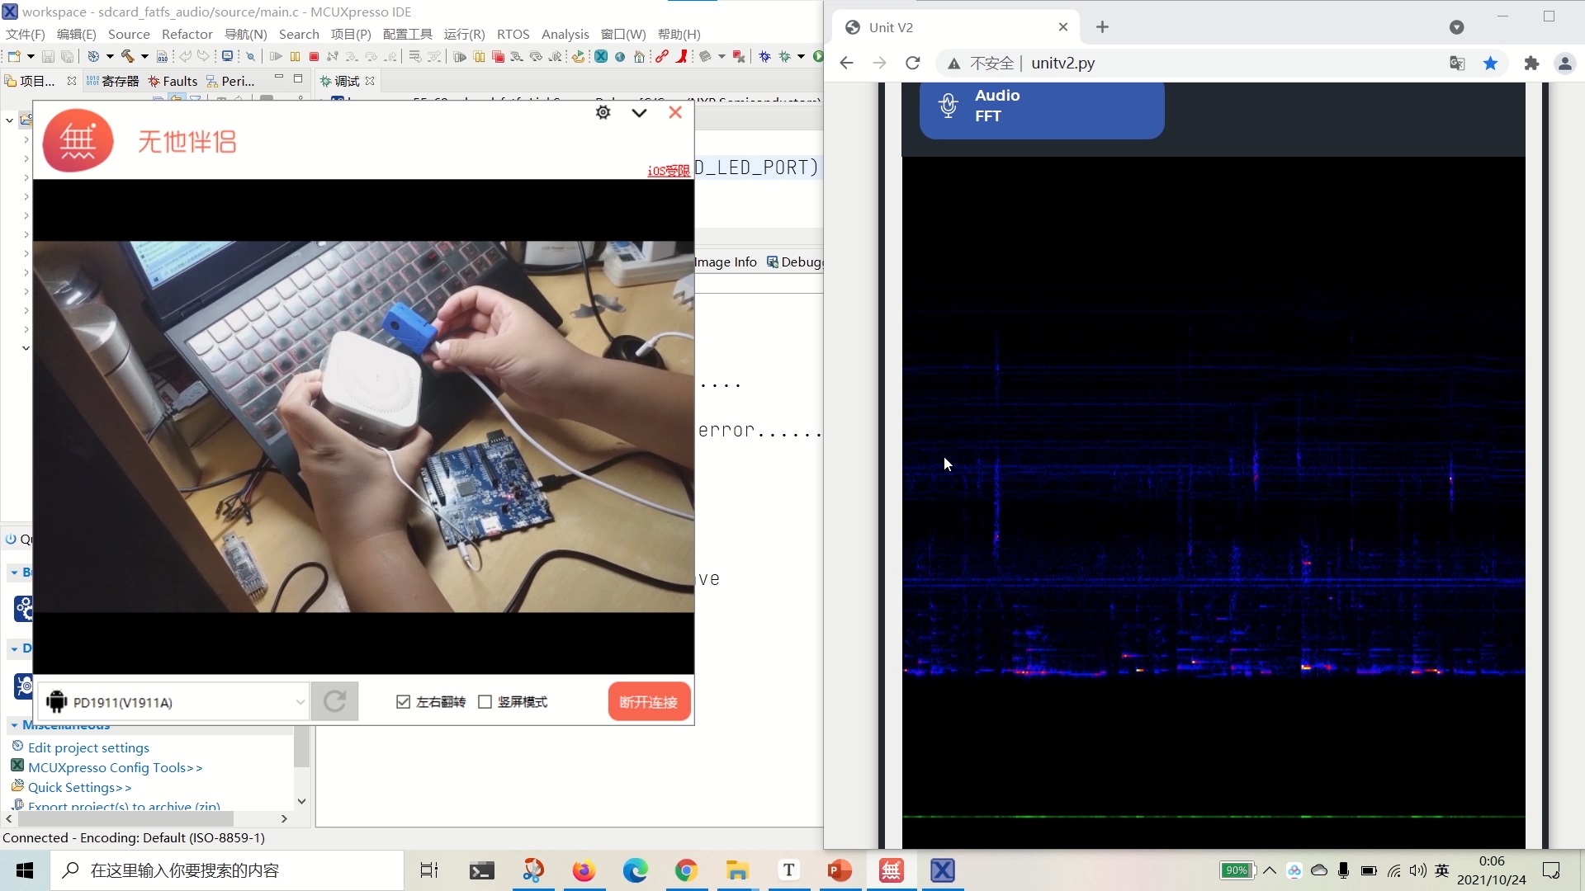The height and width of the screenshot is (891, 1585).
Task: Toggle the 左右翻转 checkbox in mirror app
Action: 404,702
